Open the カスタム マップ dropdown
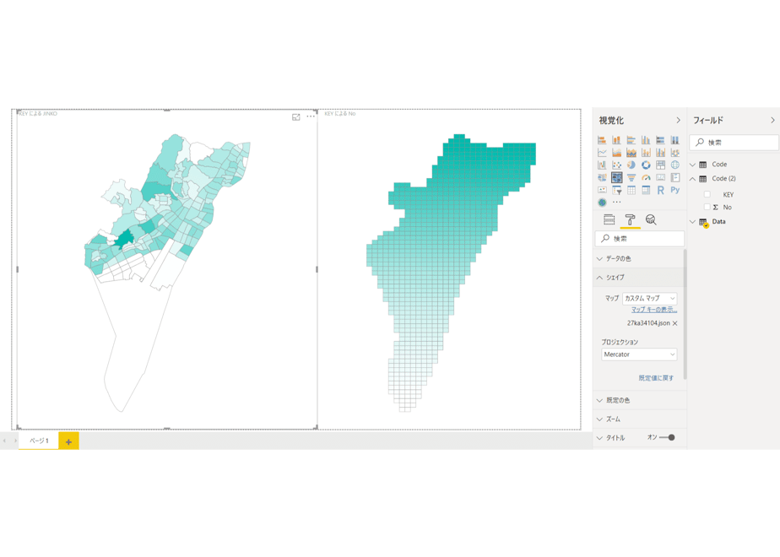 [x=650, y=299]
